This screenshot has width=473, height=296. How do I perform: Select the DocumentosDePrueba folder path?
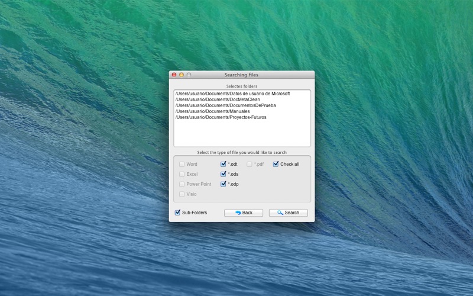click(226, 105)
